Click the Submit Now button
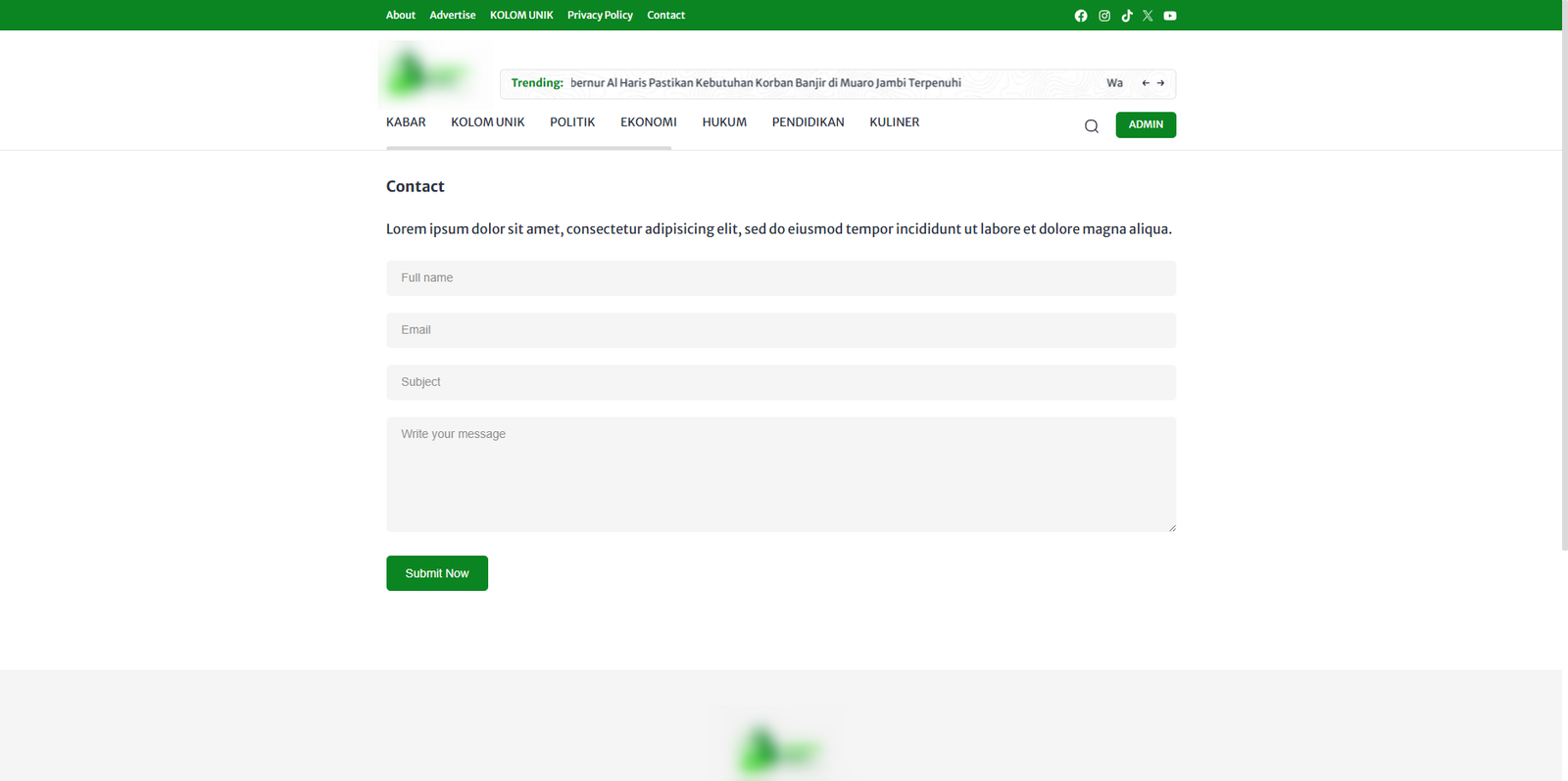 [437, 573]
